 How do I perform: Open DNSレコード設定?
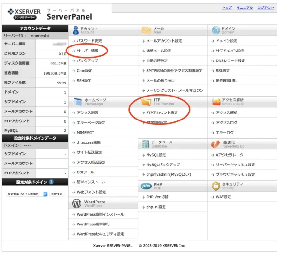230,60
